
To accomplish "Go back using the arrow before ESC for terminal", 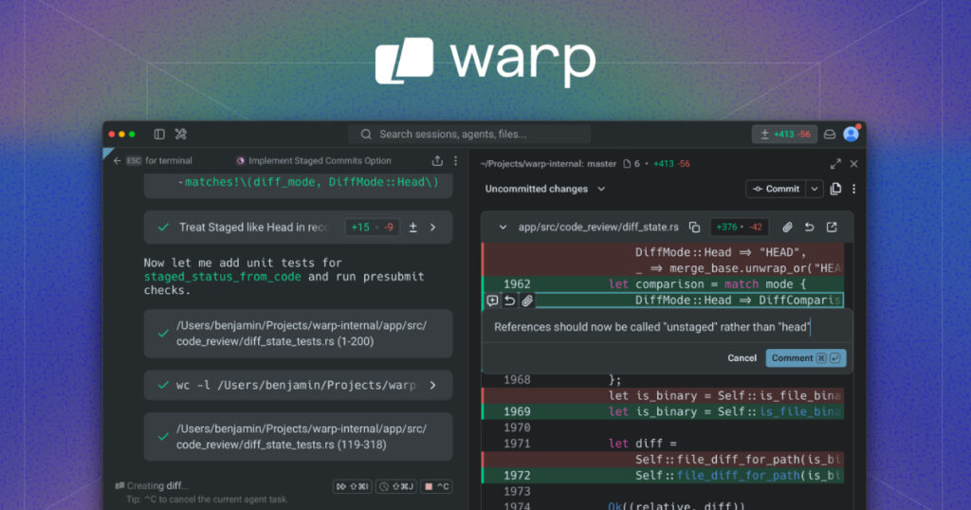I will point(117,161).
